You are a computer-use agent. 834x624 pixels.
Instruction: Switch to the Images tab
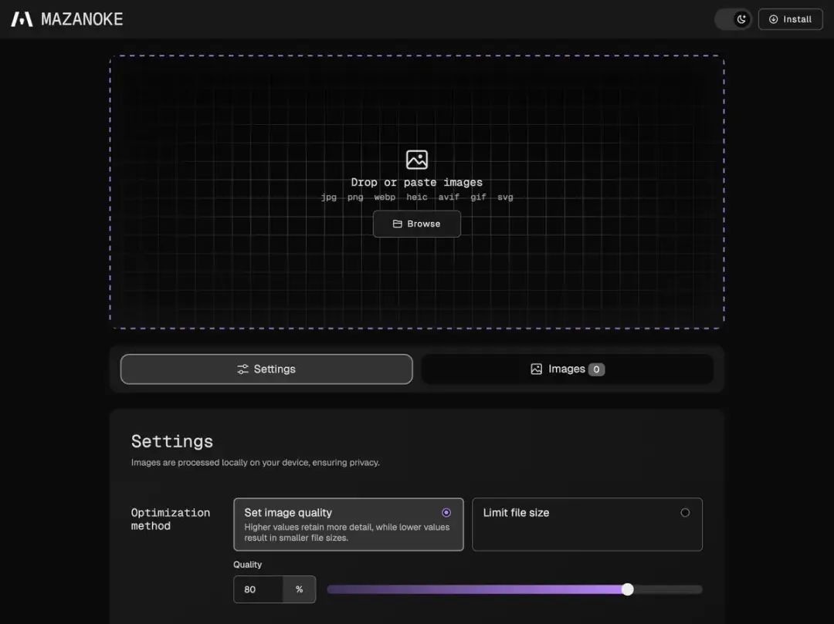[x=568, y=369]
